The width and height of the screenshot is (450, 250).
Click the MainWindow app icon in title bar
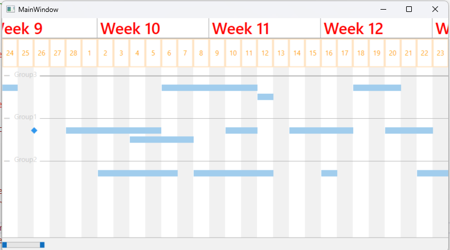coord(10,10)
